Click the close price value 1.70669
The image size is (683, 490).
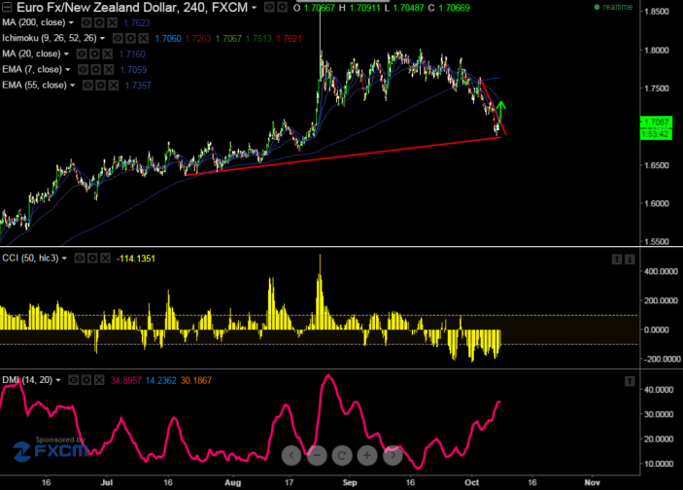455,8
